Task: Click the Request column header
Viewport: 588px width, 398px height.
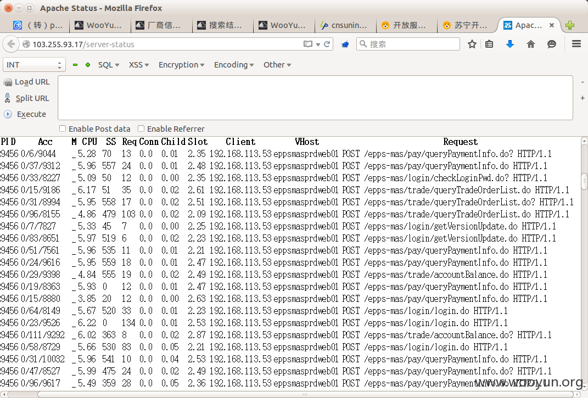Action: (x=460, y=142)
